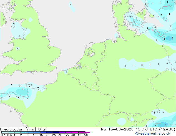Screen dimensions: 176x136
Task: Click the "Mo 15-06-2026" date text
Action: tap(117, 129)
